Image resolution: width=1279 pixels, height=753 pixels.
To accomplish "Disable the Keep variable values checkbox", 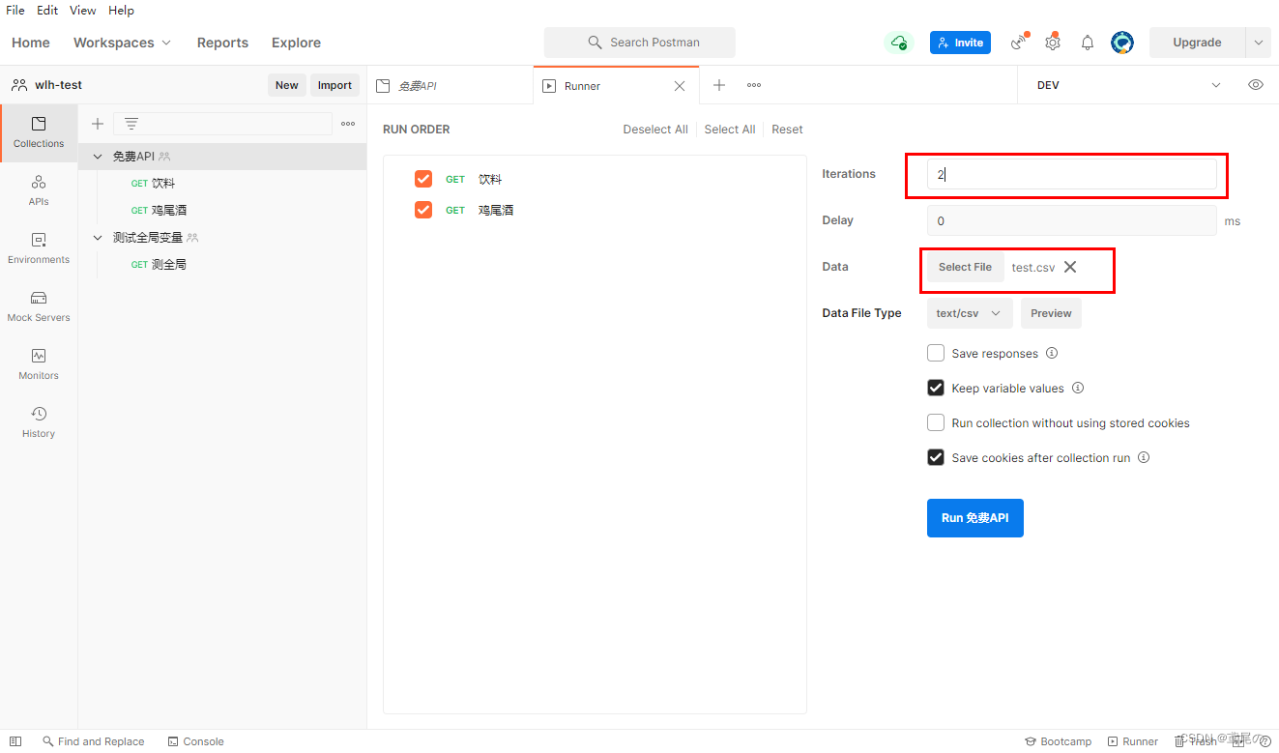I will 936,388.
